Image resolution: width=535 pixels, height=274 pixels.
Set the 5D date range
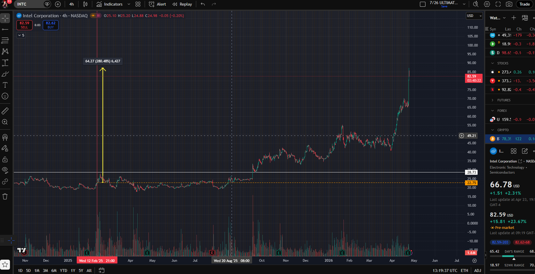29,270
